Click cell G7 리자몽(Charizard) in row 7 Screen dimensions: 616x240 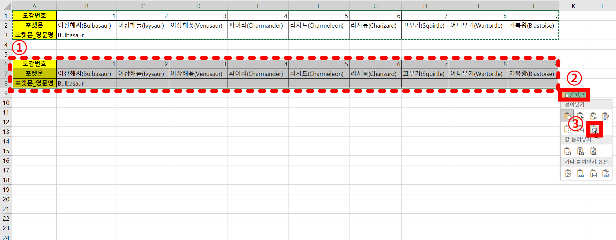coord(375,74)
